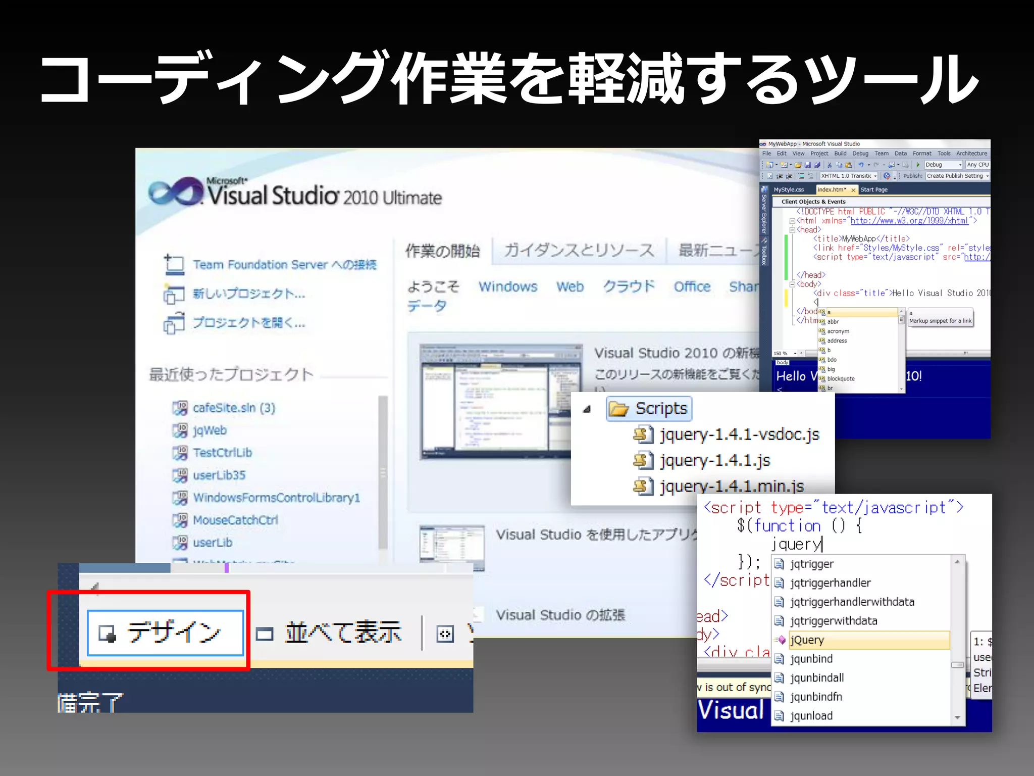Switch to the MyStyle.css tab

point(789,190)
